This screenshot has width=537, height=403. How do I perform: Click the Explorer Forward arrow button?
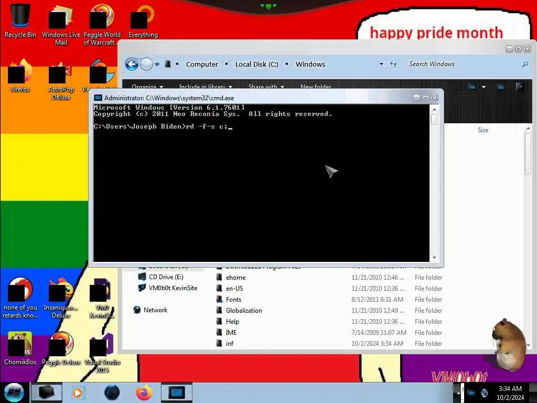[147, 64]
